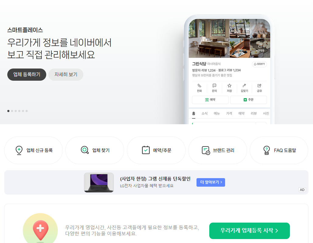Open 업체 신규 등록 shortcut

(33, 150)
